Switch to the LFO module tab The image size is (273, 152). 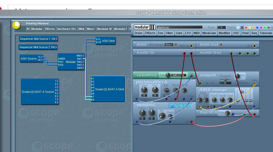(x=188, y=33)
